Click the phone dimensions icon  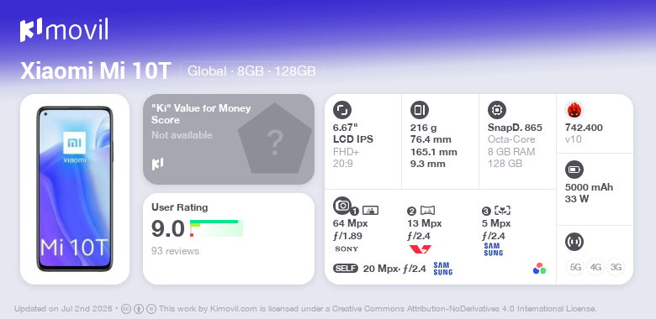pyautogui.click(x=419, y=110)
